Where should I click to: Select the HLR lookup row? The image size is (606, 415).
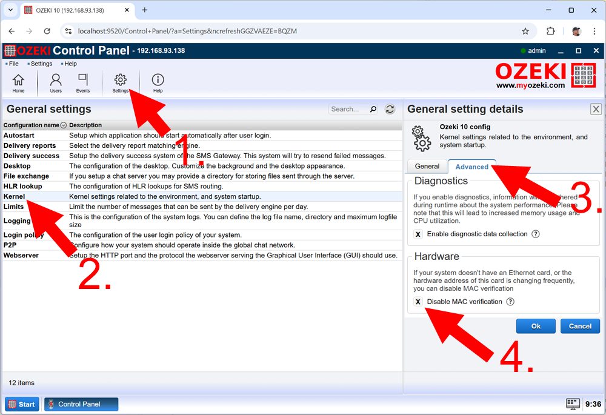pos(202,186)
